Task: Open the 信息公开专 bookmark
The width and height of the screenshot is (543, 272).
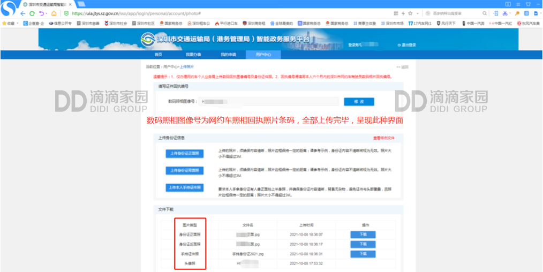Action: pos(61,24)
